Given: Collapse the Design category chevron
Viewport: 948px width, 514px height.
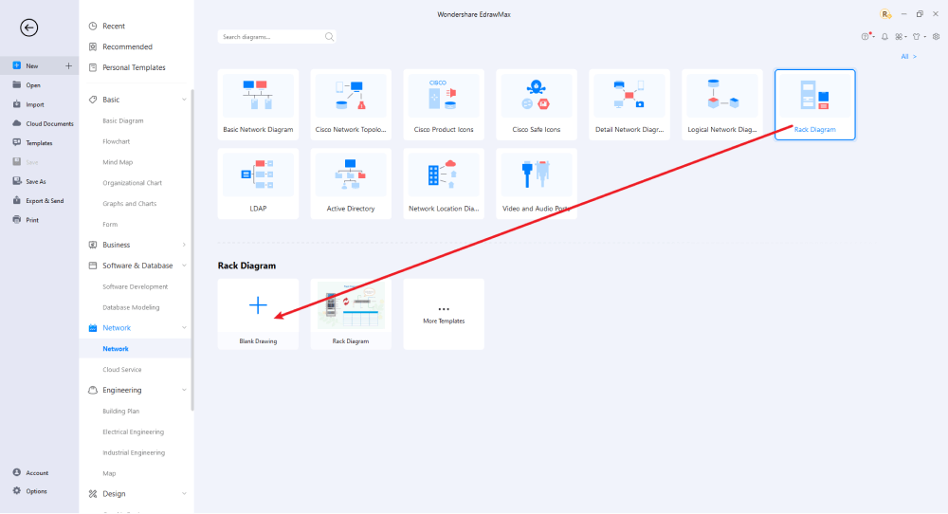Looking at the screenshot, I should (x=184, y=494).
